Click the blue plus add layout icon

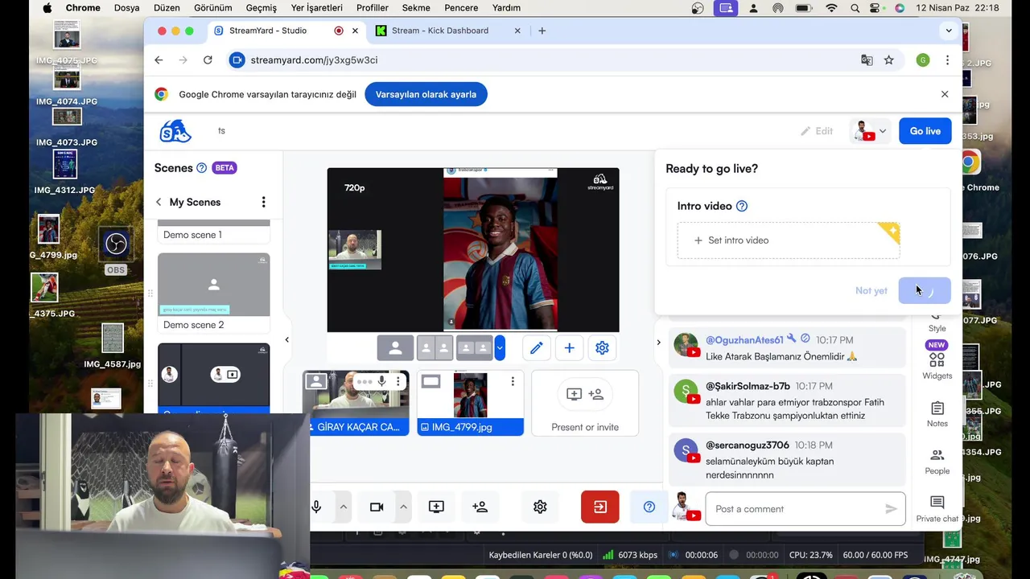[x=569, y=348]
